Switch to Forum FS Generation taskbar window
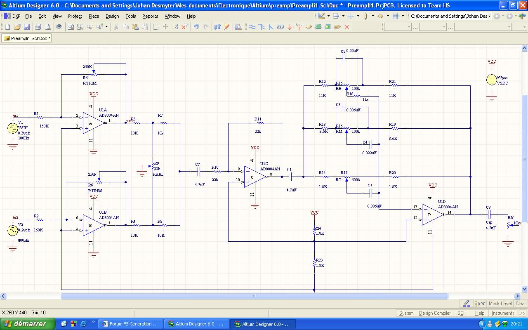This screenshot has width=528, height=330. pyautogui.click(x=130, y=324)
